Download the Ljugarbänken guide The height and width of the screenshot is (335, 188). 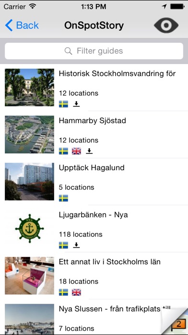tap(76, 245)
